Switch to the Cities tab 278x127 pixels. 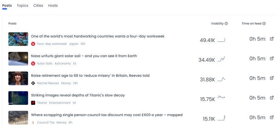(38, 6)
